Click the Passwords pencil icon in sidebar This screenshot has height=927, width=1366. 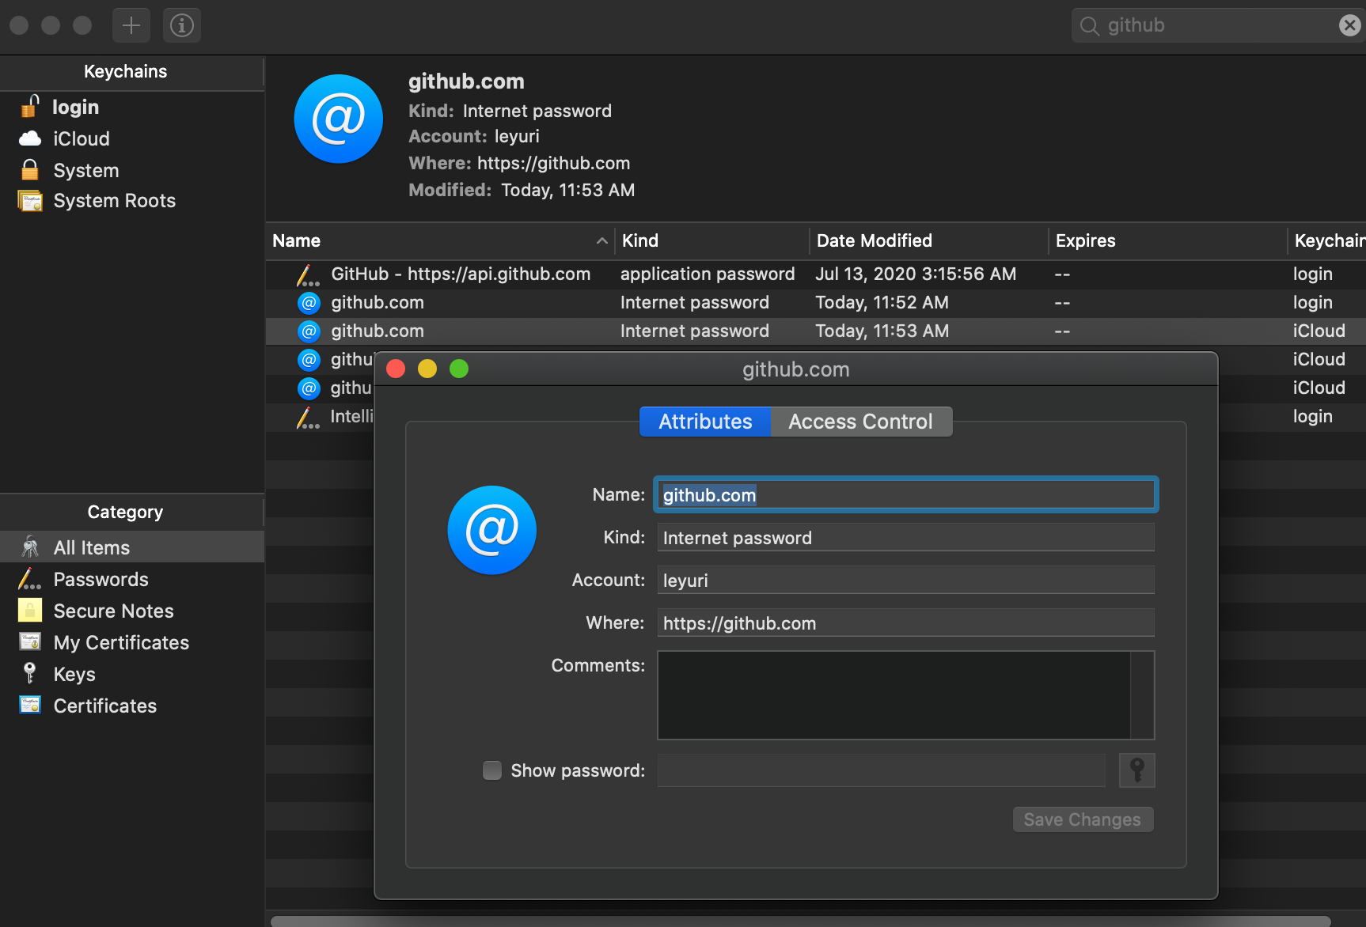click(x=30, y=579)
